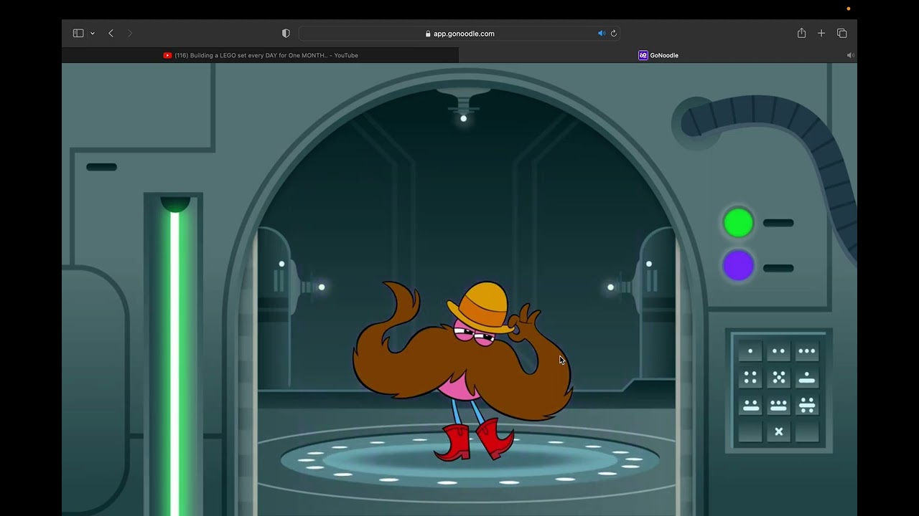The image size is (919, 516).
Task: Click the app.gonoodle.com address bar
Action: 459,33
